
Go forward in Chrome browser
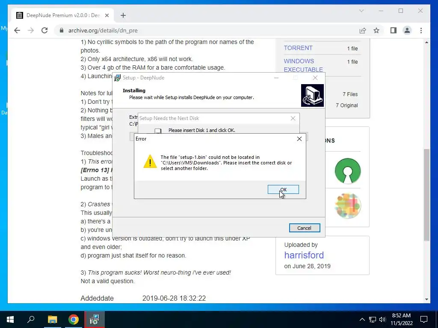[31, 30]
